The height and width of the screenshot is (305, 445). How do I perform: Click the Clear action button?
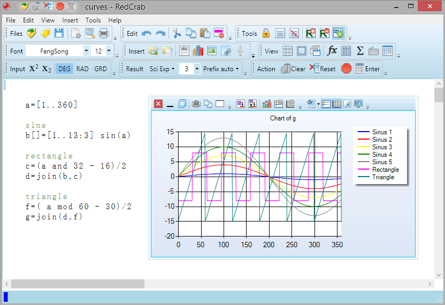294,68
